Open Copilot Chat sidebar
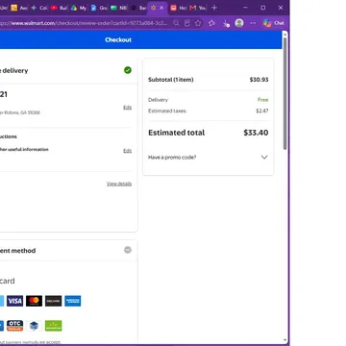Viewport: 346px width, 346px height. pos(274,23)
